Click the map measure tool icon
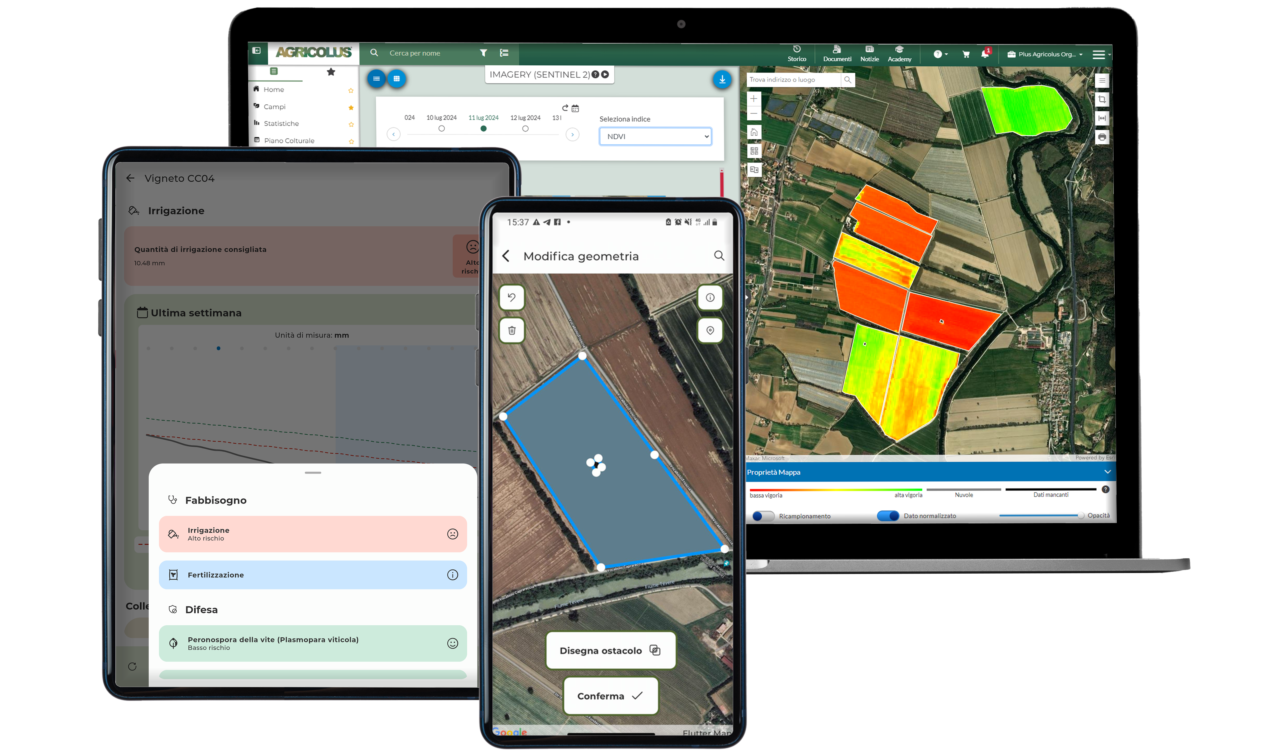 pos(1102,119)
